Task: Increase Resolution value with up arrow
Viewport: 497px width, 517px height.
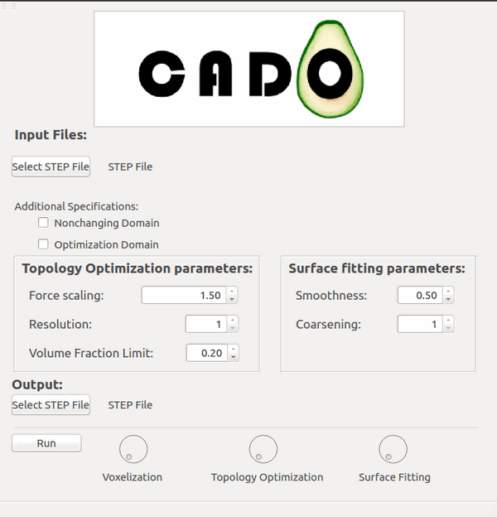Action: point(232,320)
